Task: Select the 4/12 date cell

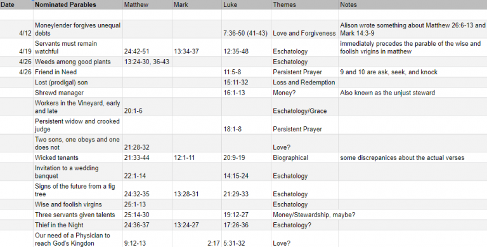Action: tap(16, 29)
